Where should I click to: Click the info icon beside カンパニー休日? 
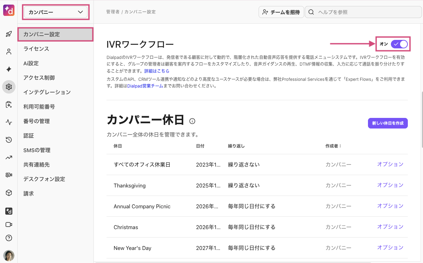192,121
